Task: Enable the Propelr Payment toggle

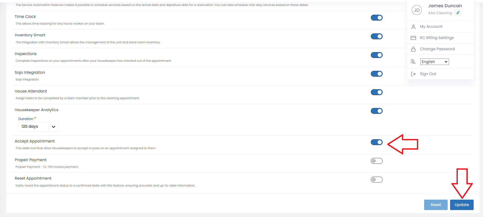Action: coord(376,161)
